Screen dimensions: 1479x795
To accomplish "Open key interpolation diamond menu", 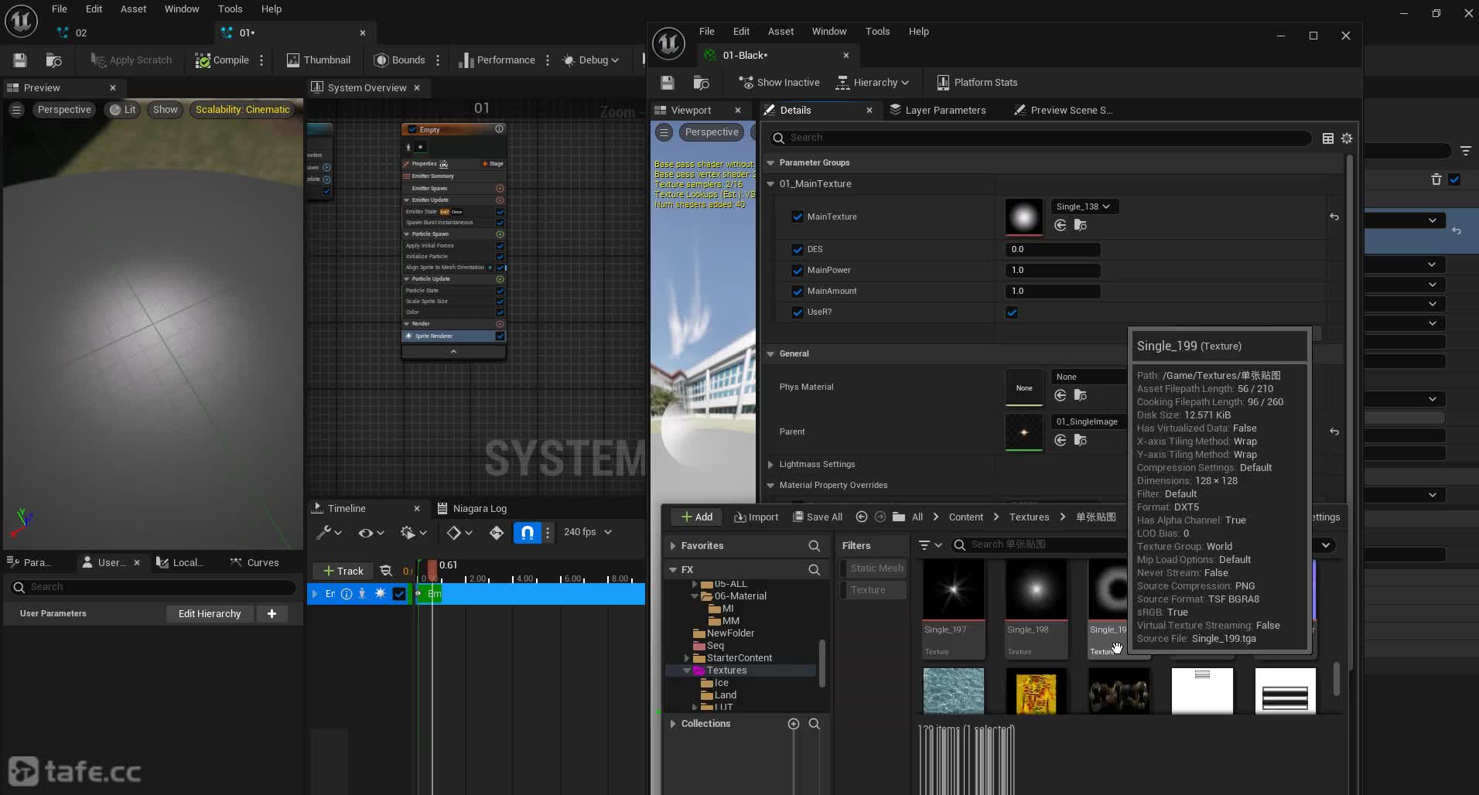I will pos(459,533).
